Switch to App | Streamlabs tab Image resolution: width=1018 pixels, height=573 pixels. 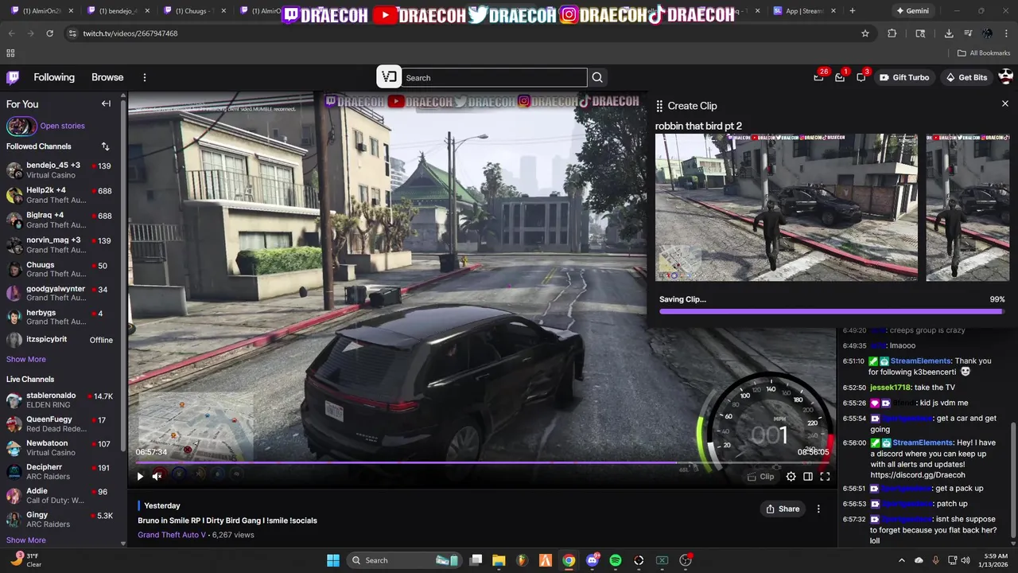pyautogui.click(x=803, y=11)
